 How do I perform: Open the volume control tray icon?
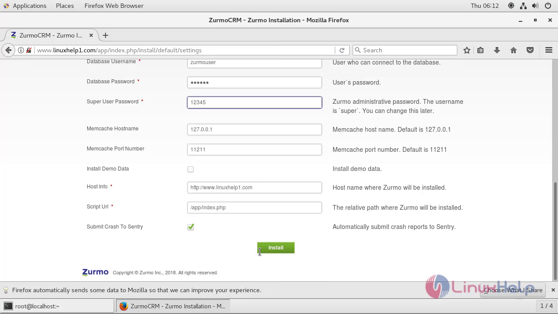coord(535,6)
